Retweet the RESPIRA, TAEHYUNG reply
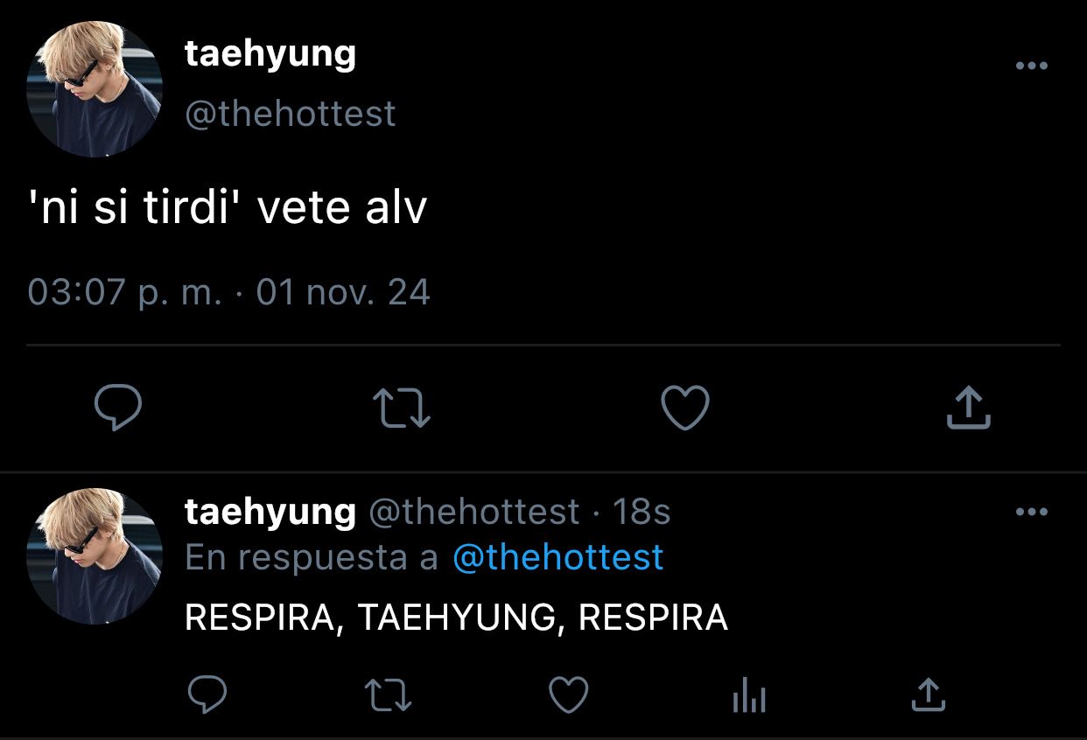Viewport: 1087px width, 740px height. click(388, 696)
